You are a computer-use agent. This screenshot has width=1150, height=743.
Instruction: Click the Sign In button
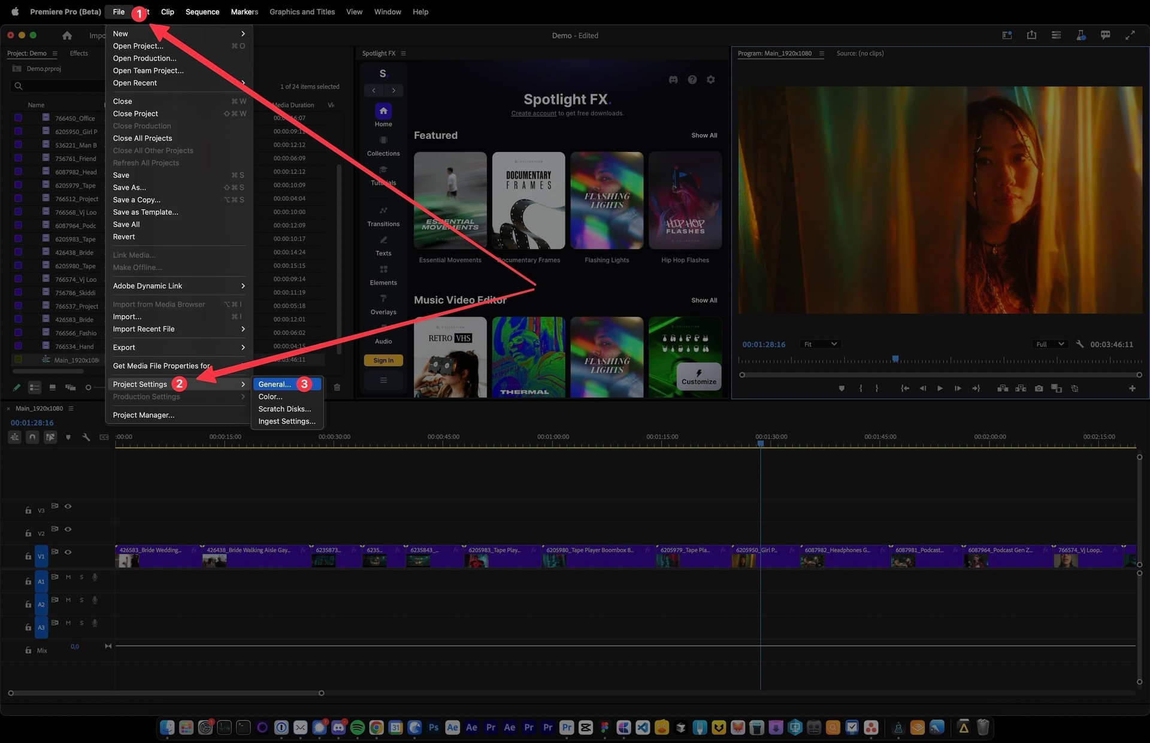(x=383, y=360)
